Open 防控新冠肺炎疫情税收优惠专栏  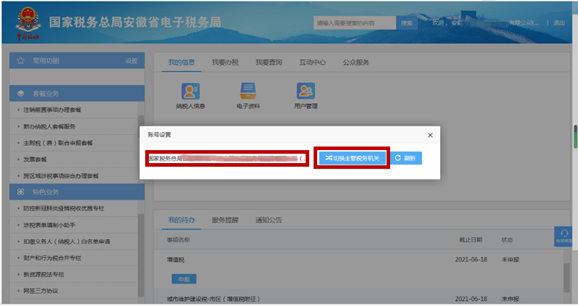click(64, 209)
